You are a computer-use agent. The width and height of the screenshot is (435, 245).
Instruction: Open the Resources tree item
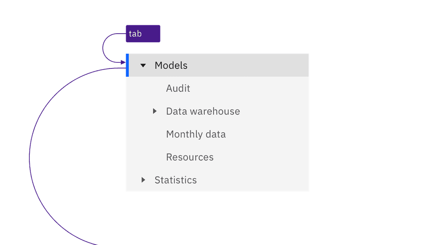click(x=190, y=157)
